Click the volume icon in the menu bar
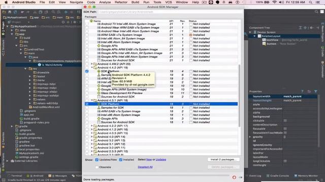Screen dimensions: 325x182 (x=281, y=2)
